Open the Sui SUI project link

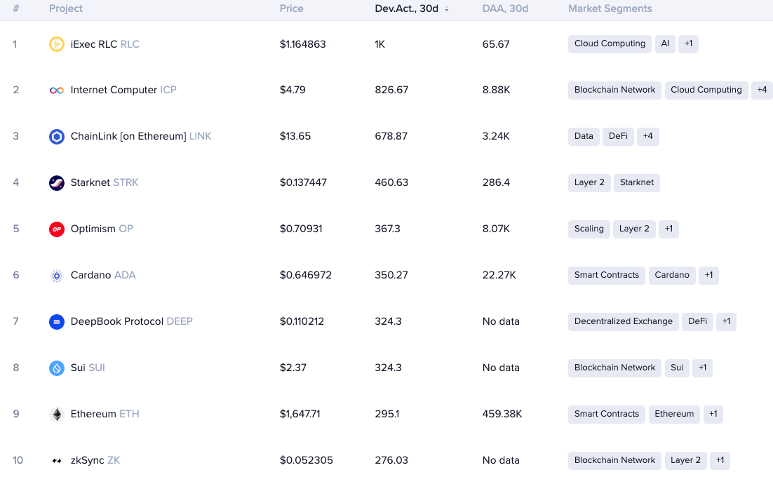tap(87, 368)
